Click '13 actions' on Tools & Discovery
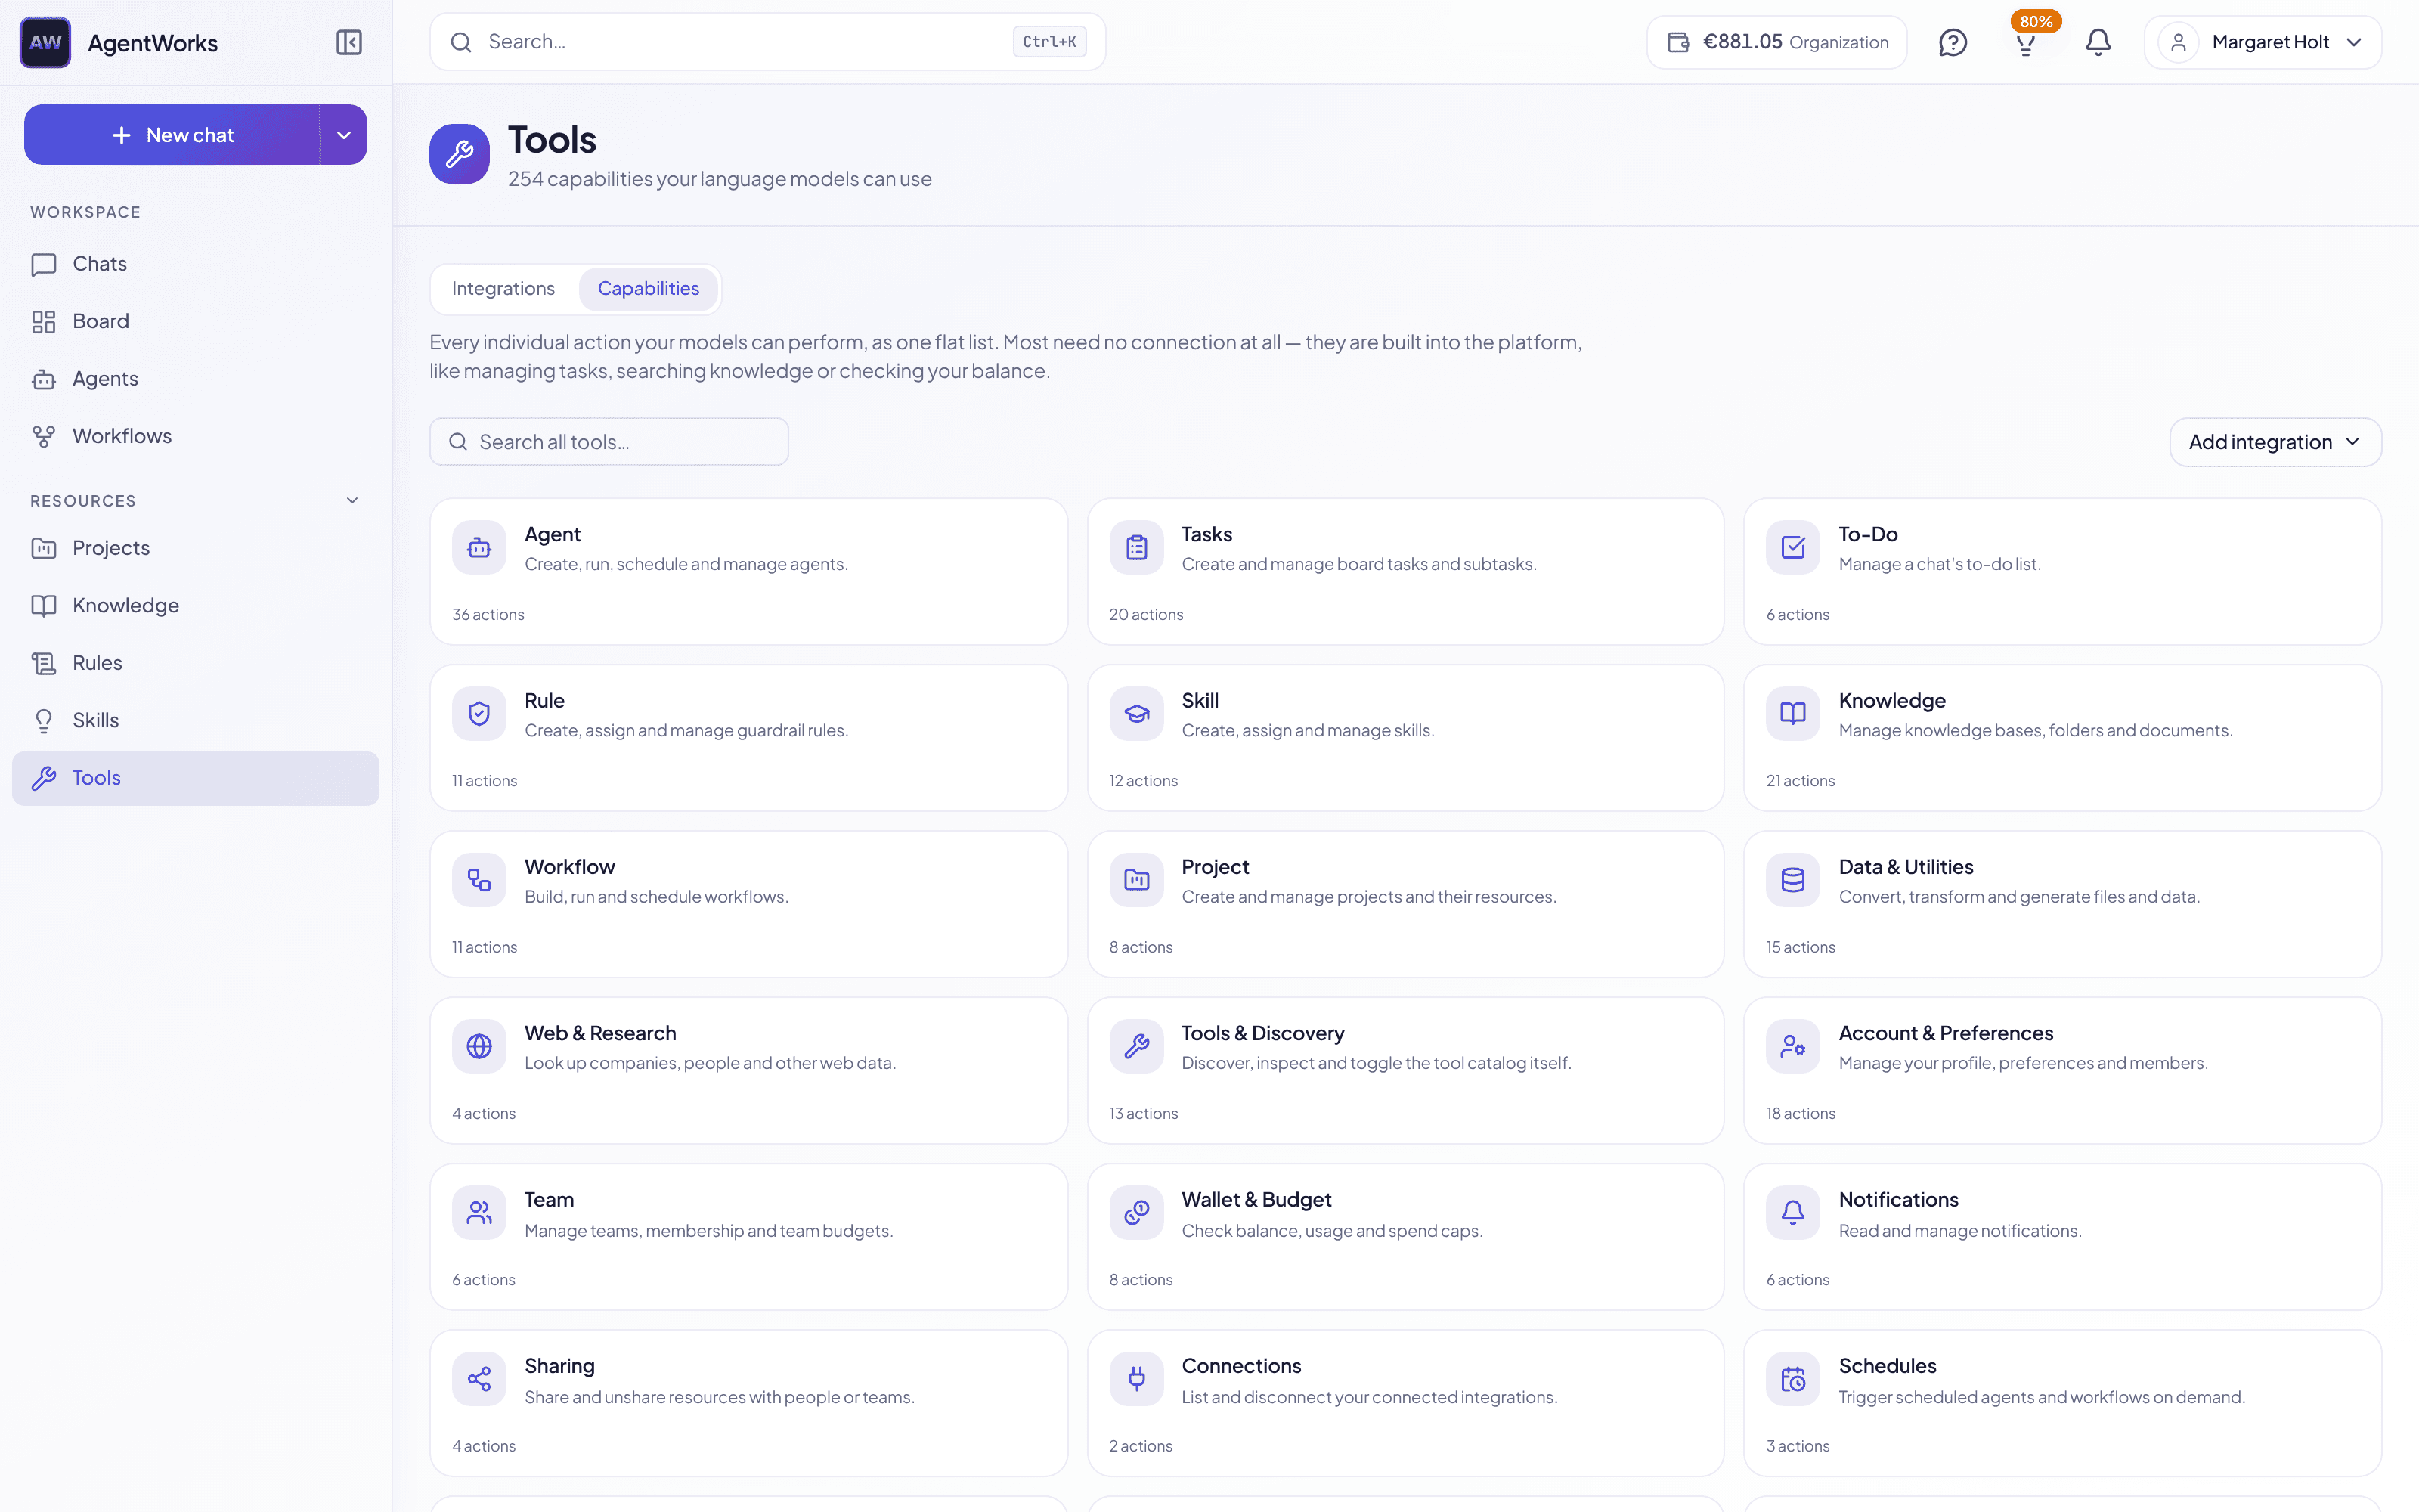The height and width of the screenshot is (1512, 2419). point(1144,1113)
